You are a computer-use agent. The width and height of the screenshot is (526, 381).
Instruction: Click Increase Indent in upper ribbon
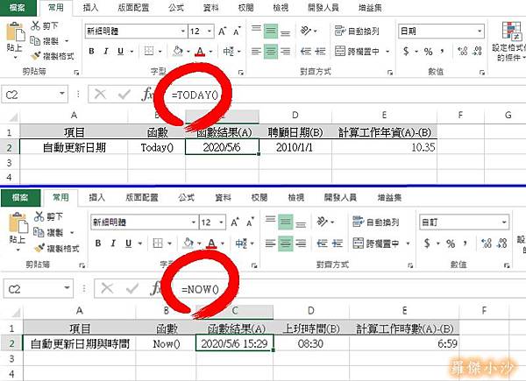tap(320, 52)
